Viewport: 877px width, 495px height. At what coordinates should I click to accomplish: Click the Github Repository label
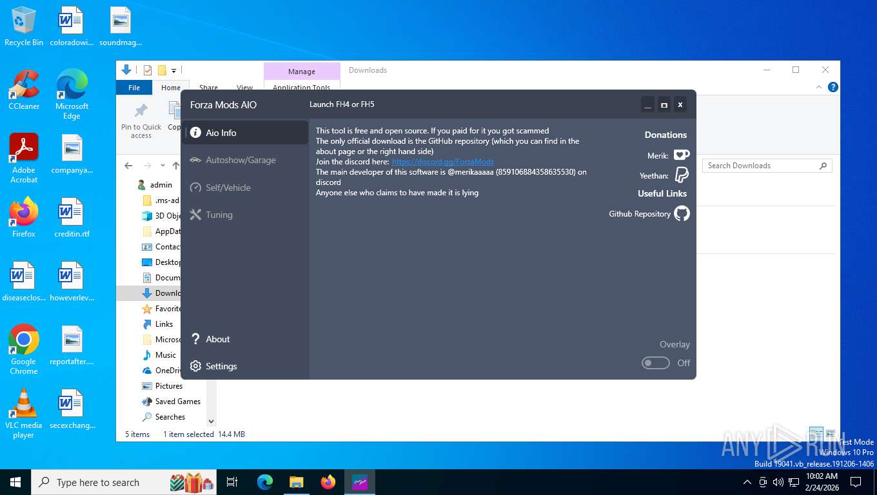coord(640,214)
